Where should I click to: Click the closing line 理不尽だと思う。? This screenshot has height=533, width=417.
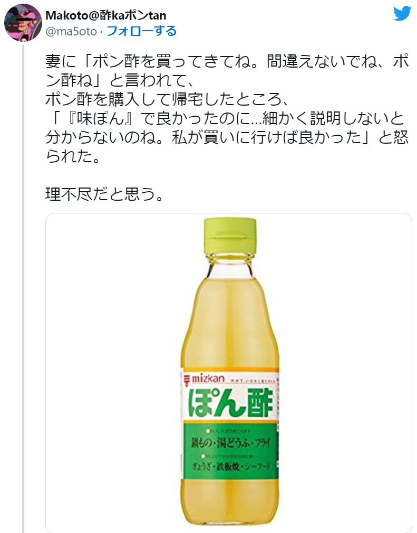pyautogui.click(x=105, y=194)
